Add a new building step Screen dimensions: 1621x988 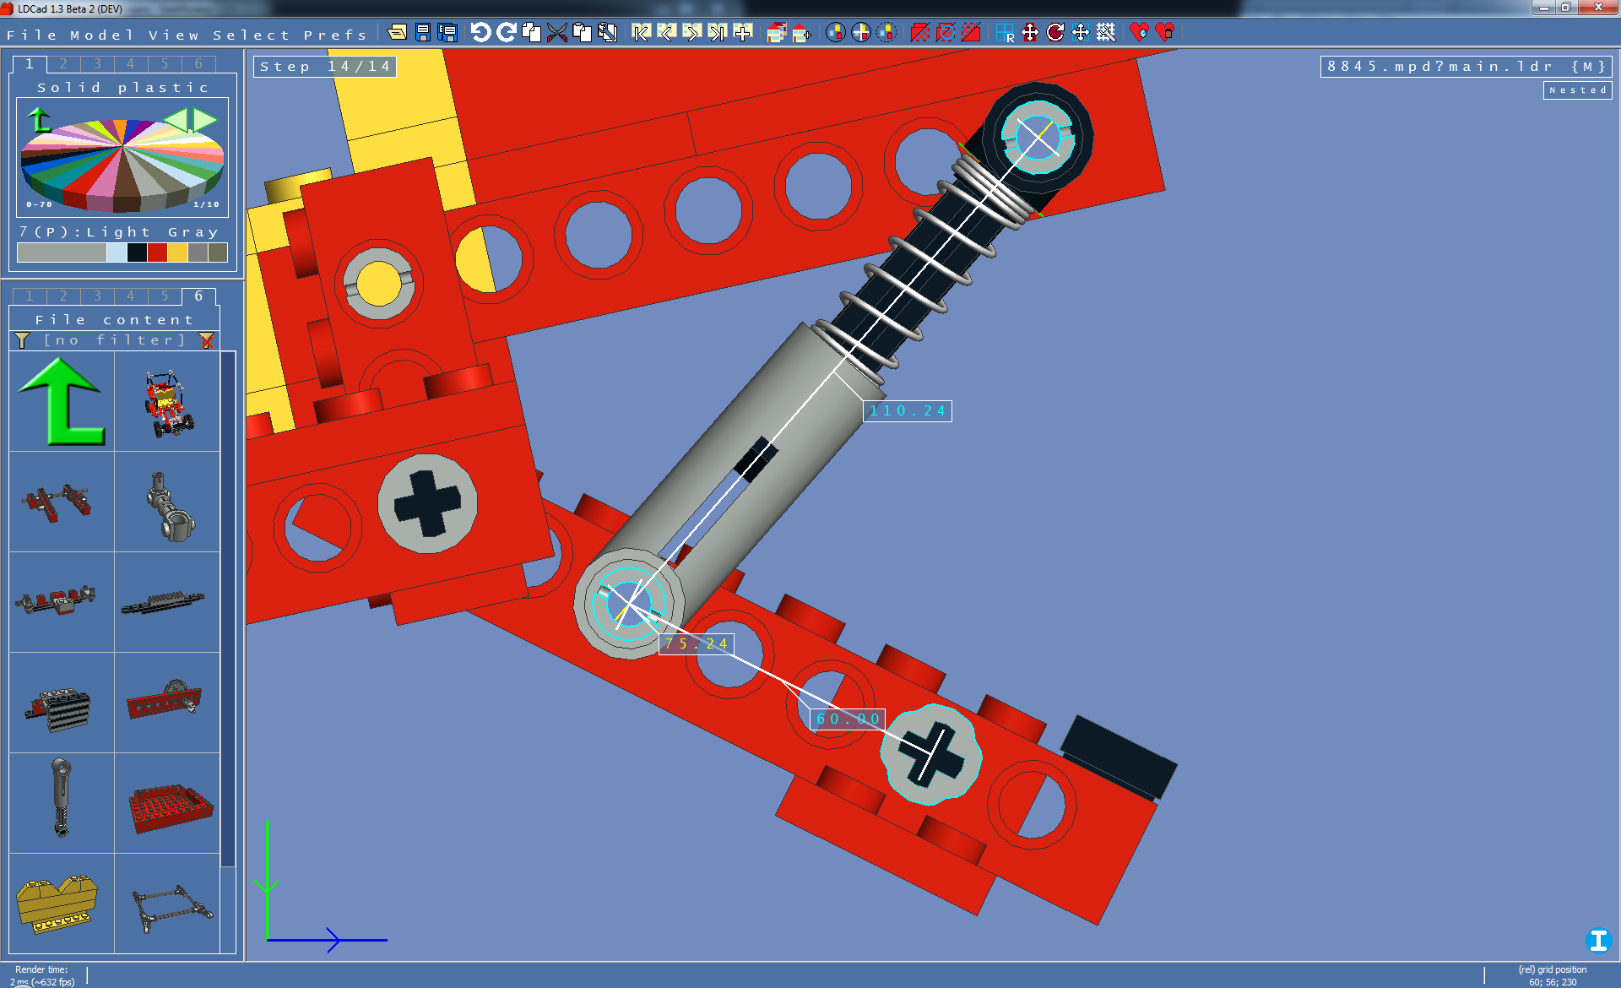[x=743, y=33]
